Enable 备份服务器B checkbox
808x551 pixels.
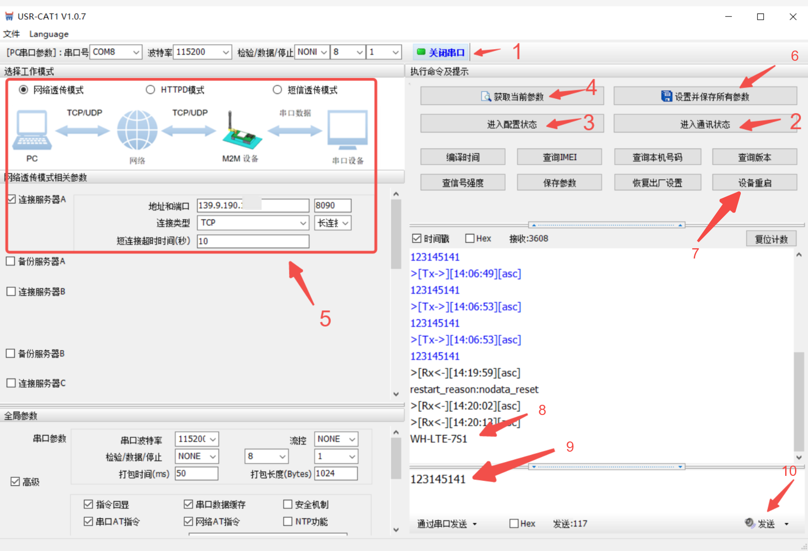[11, 353]
